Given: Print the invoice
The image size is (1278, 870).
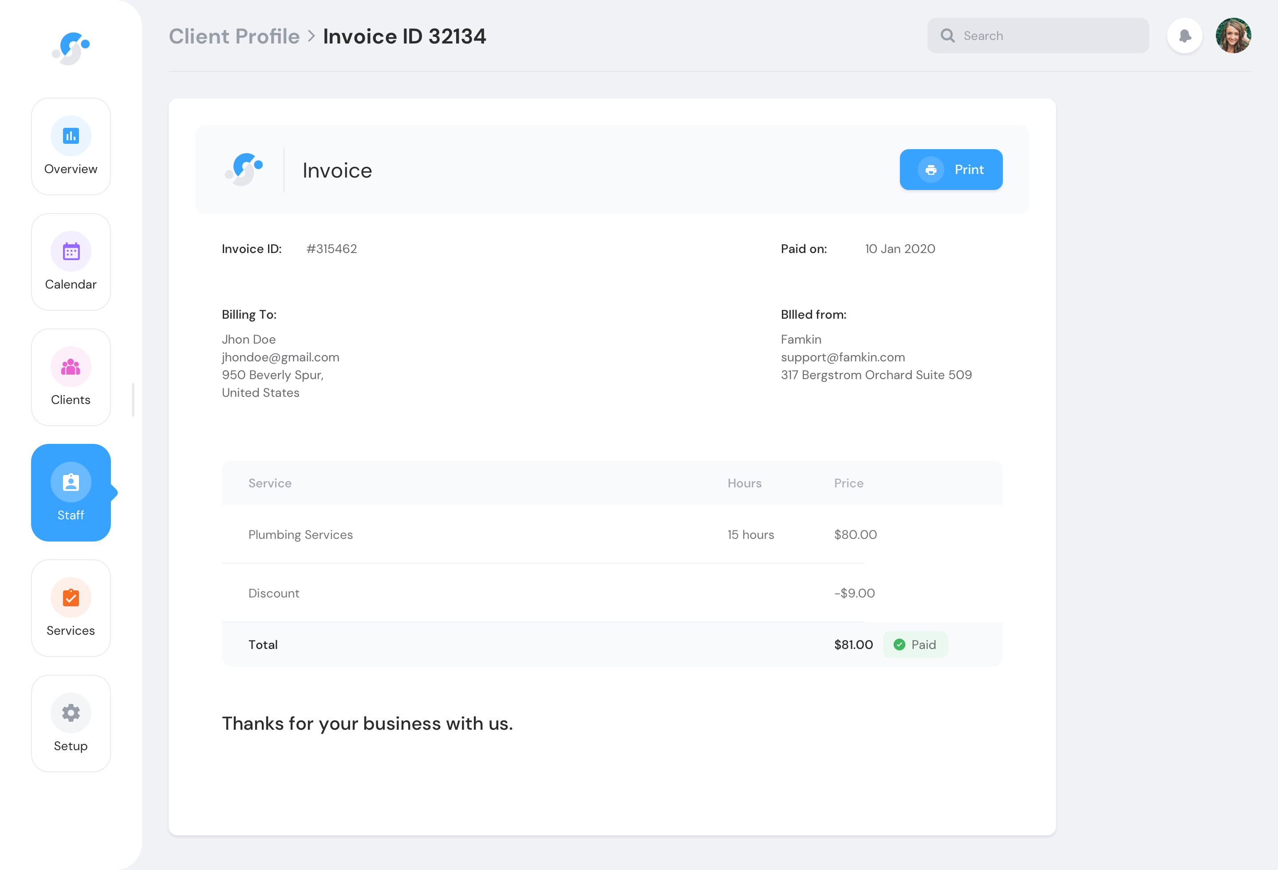Looking at the screenshot, I should pyautogui.click(x=951, y=170).
